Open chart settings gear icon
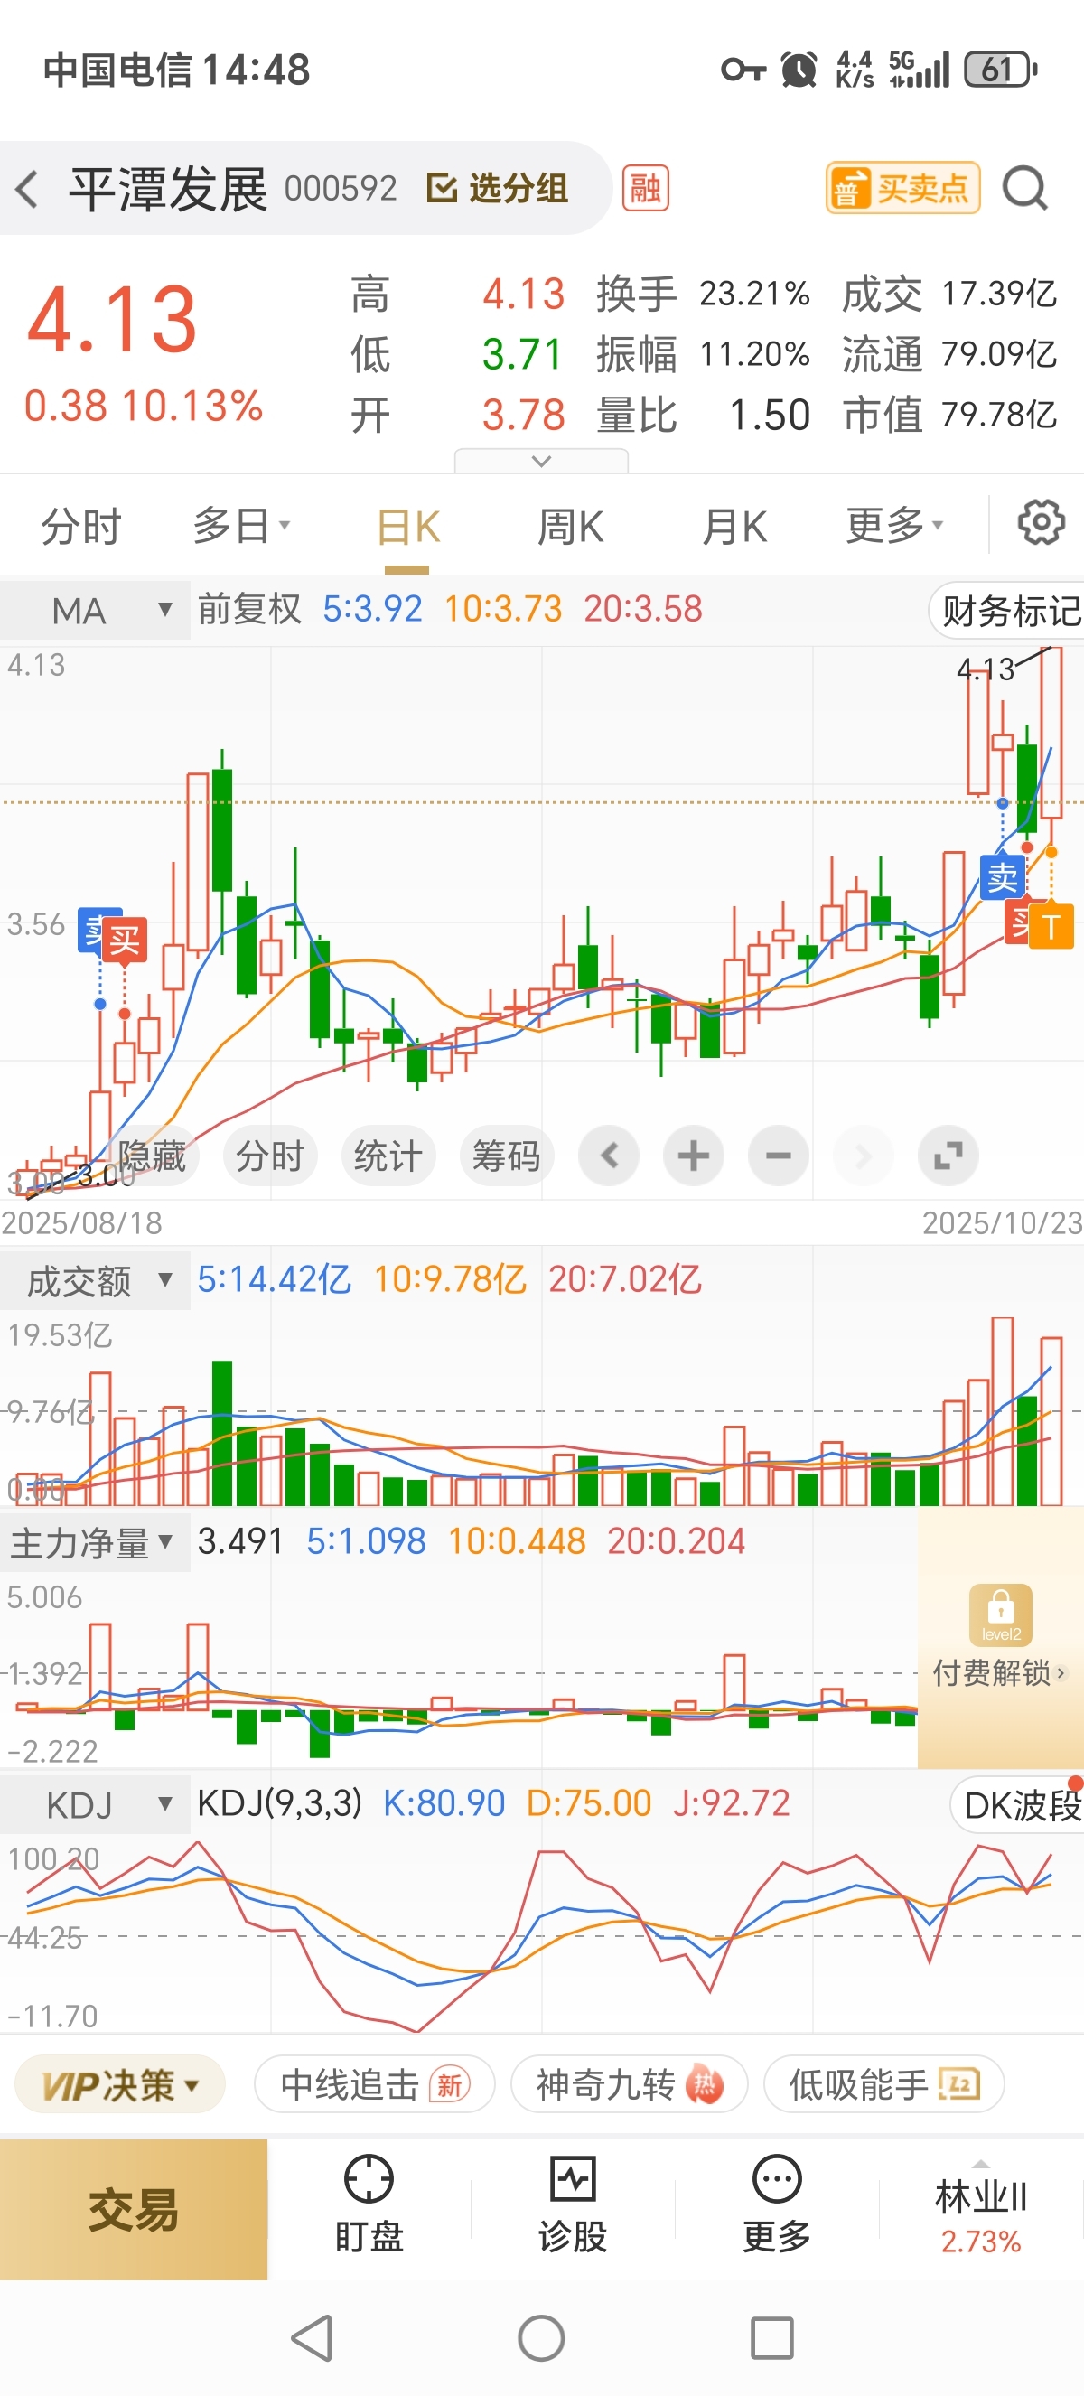The image size is (1084, 2396). coord(1041,524)
